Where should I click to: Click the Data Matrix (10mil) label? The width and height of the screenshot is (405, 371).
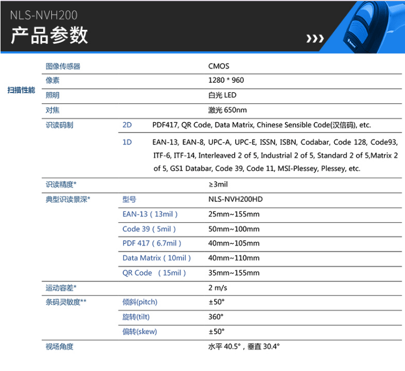click(x=156, y=258)
